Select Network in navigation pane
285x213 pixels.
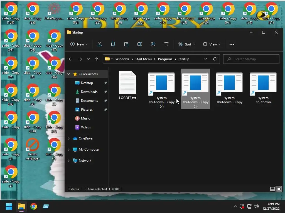[x=85, y=161]
